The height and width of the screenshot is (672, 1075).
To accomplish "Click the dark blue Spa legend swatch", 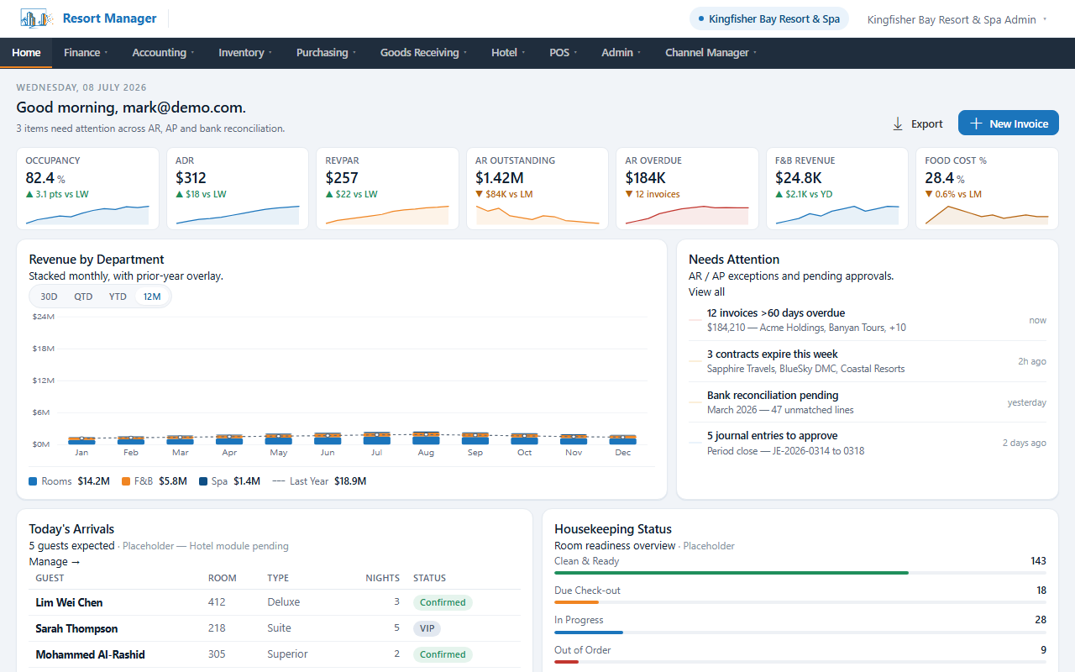I will click(203, 481).
